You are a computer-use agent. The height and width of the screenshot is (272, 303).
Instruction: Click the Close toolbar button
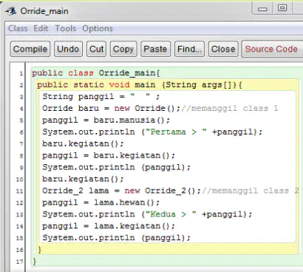click(223, 49)
